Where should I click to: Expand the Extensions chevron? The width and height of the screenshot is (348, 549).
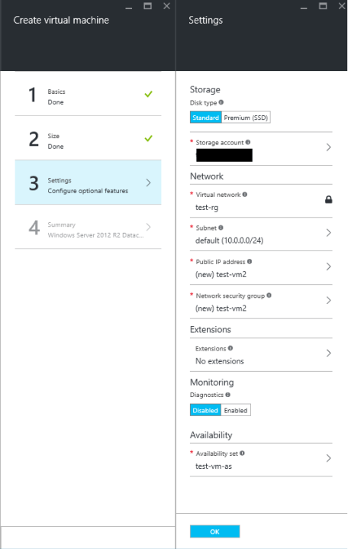click(x=328, y=353)
